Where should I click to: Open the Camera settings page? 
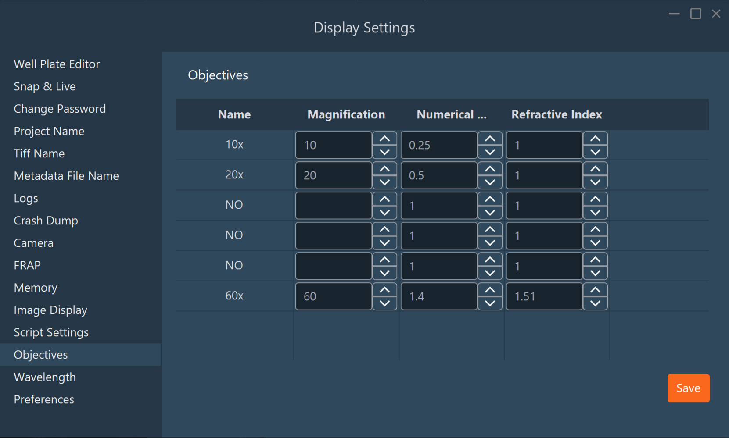coord(33,242)
